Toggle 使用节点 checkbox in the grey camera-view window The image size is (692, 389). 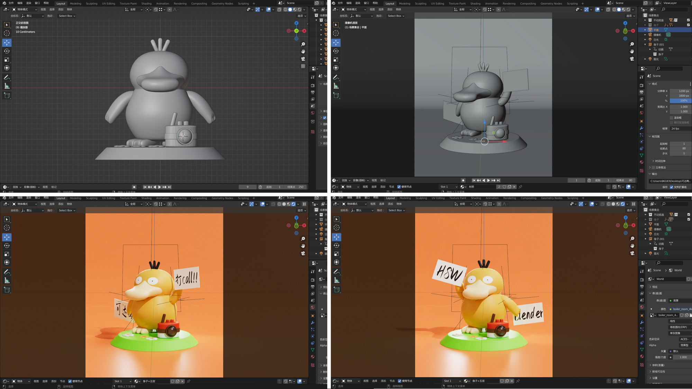click(x=399, y=187)
